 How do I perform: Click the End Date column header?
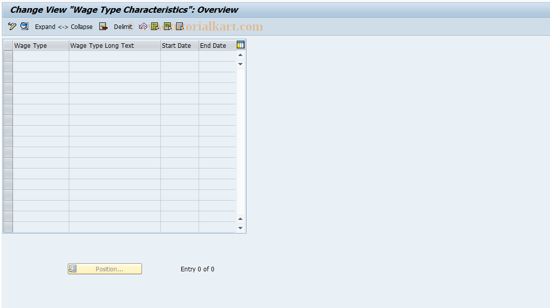[217, 46]
